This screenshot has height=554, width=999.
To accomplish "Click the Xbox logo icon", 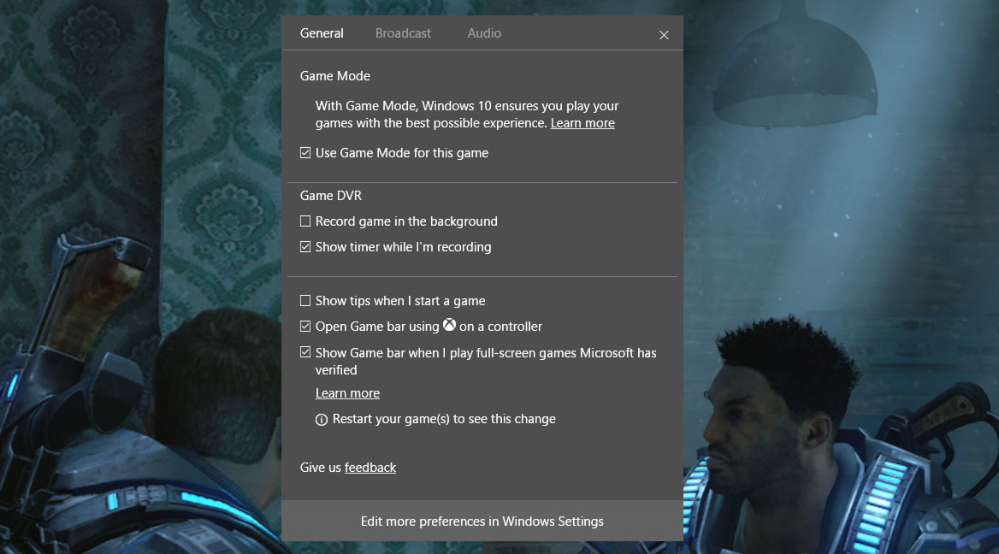I will click(x=449, y=325).
